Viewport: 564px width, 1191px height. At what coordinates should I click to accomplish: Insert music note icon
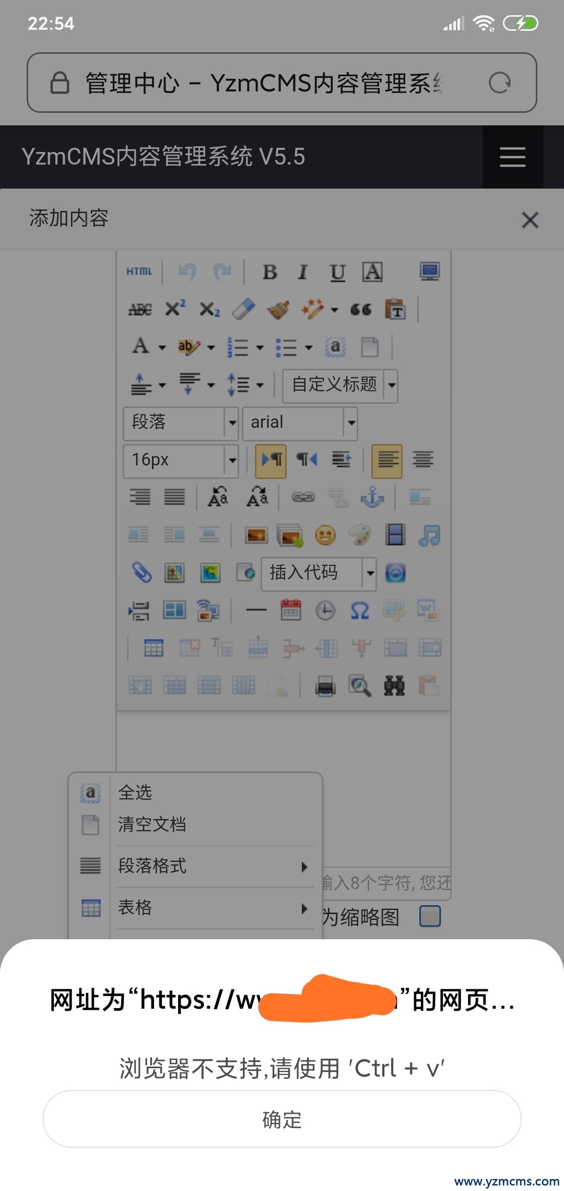pos(430,535)
